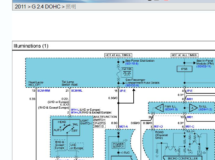Click the G 2.4 DOHC breadcrumb item

[x=46, y=7]
